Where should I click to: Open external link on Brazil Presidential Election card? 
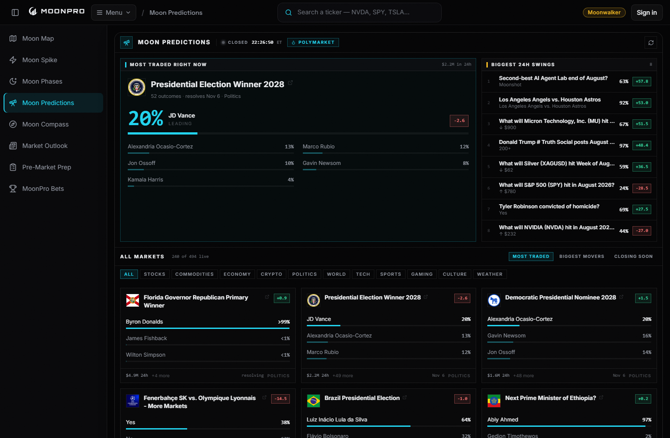click(405, 397)
